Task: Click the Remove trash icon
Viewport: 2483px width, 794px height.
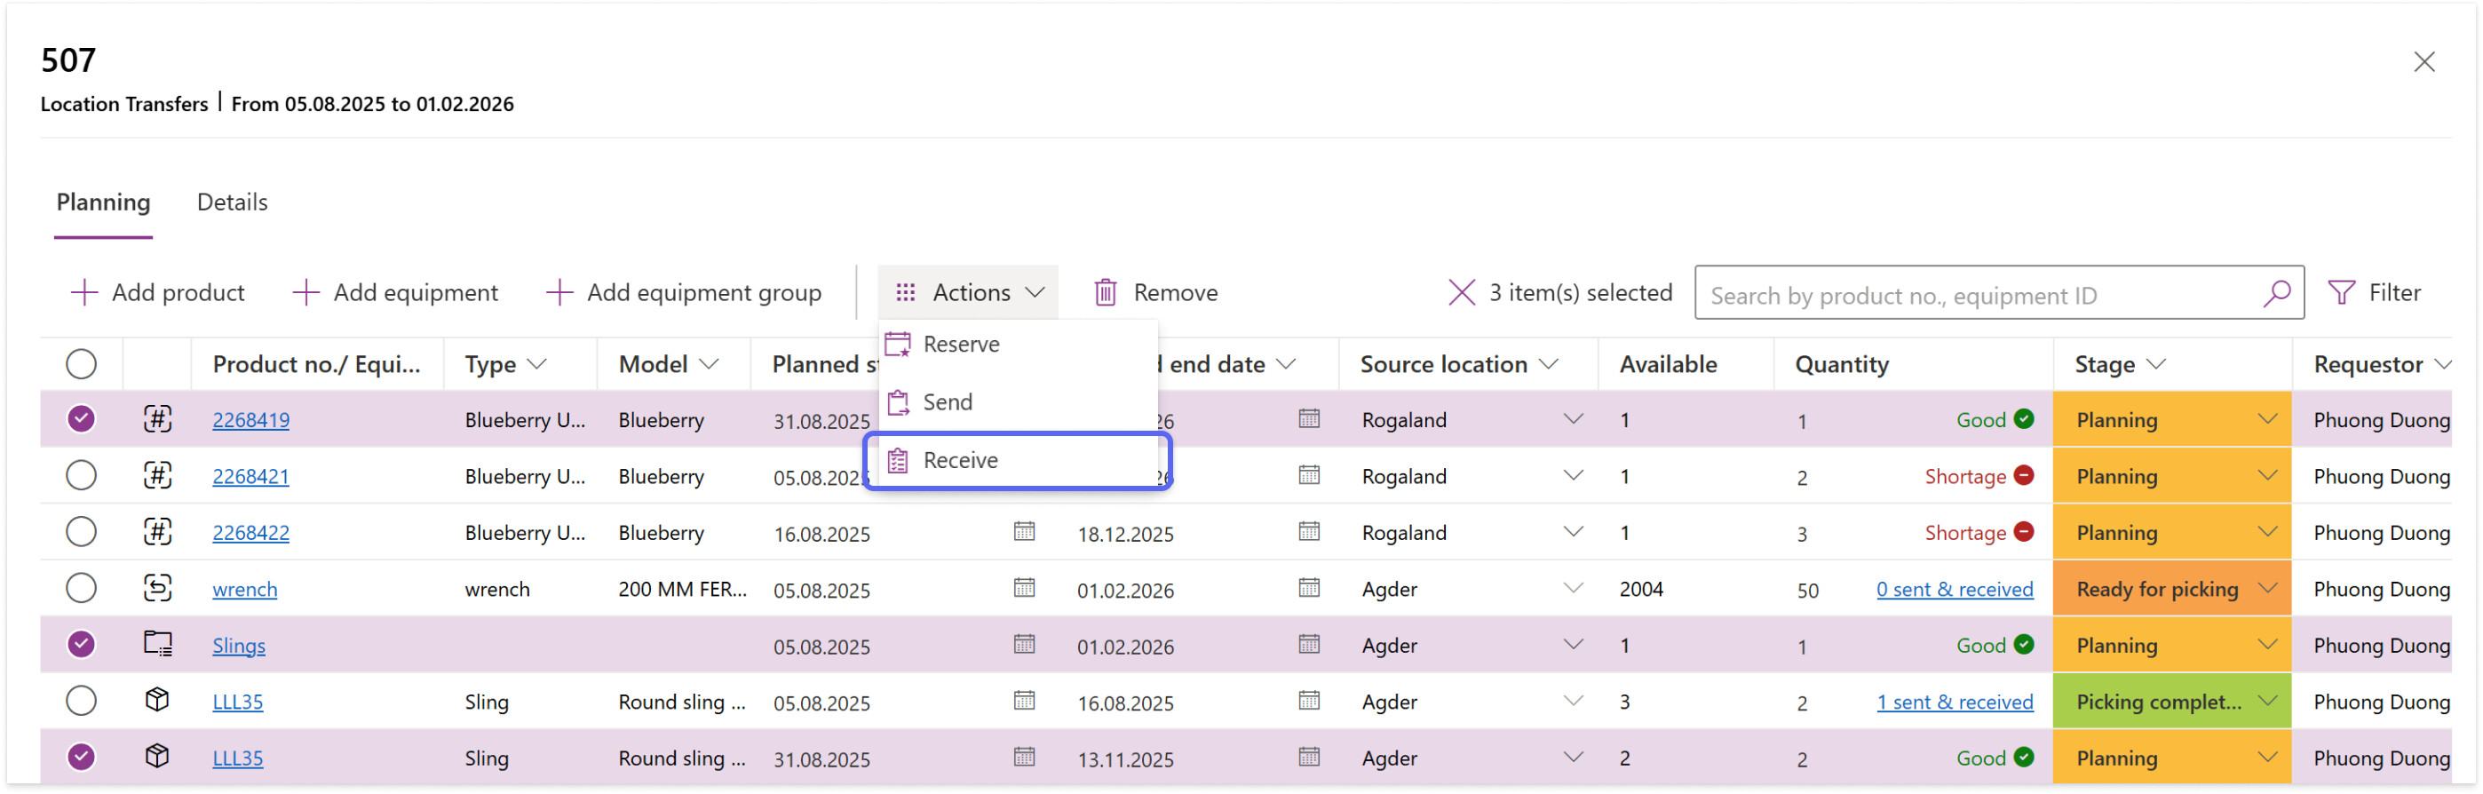Action: [x=1105, y=293]
